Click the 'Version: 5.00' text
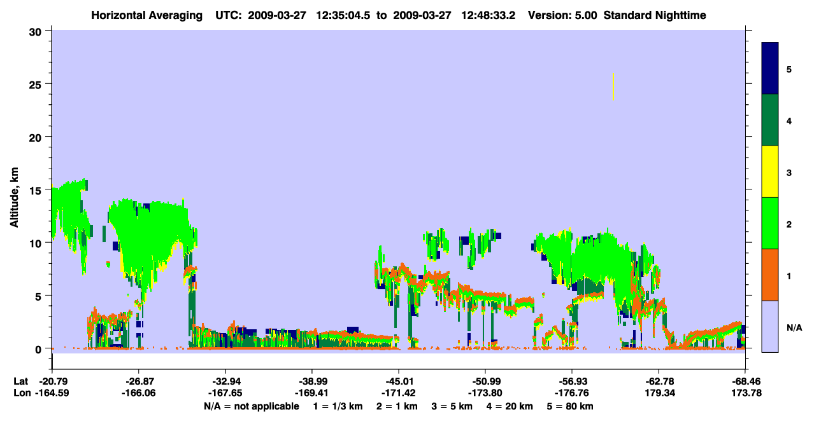 coord(562,15)
